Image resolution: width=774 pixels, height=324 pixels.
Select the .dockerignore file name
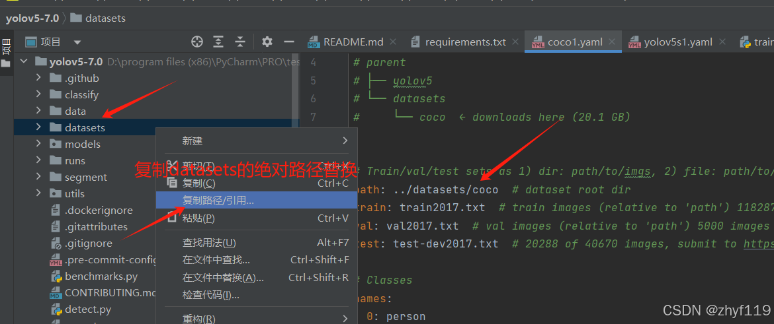[99, 211]
